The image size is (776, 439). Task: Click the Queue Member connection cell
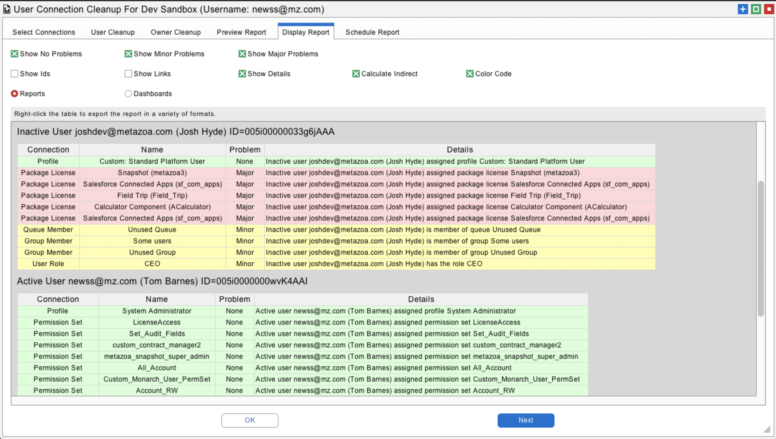click(48, 229)
